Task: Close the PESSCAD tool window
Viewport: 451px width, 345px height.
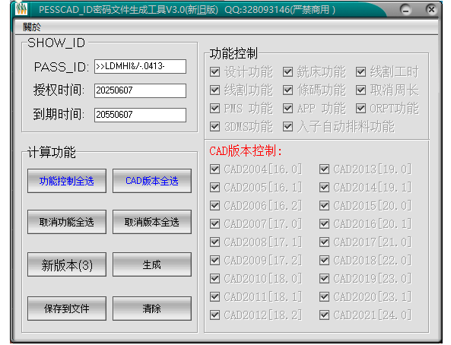Action: click(431, 9)
